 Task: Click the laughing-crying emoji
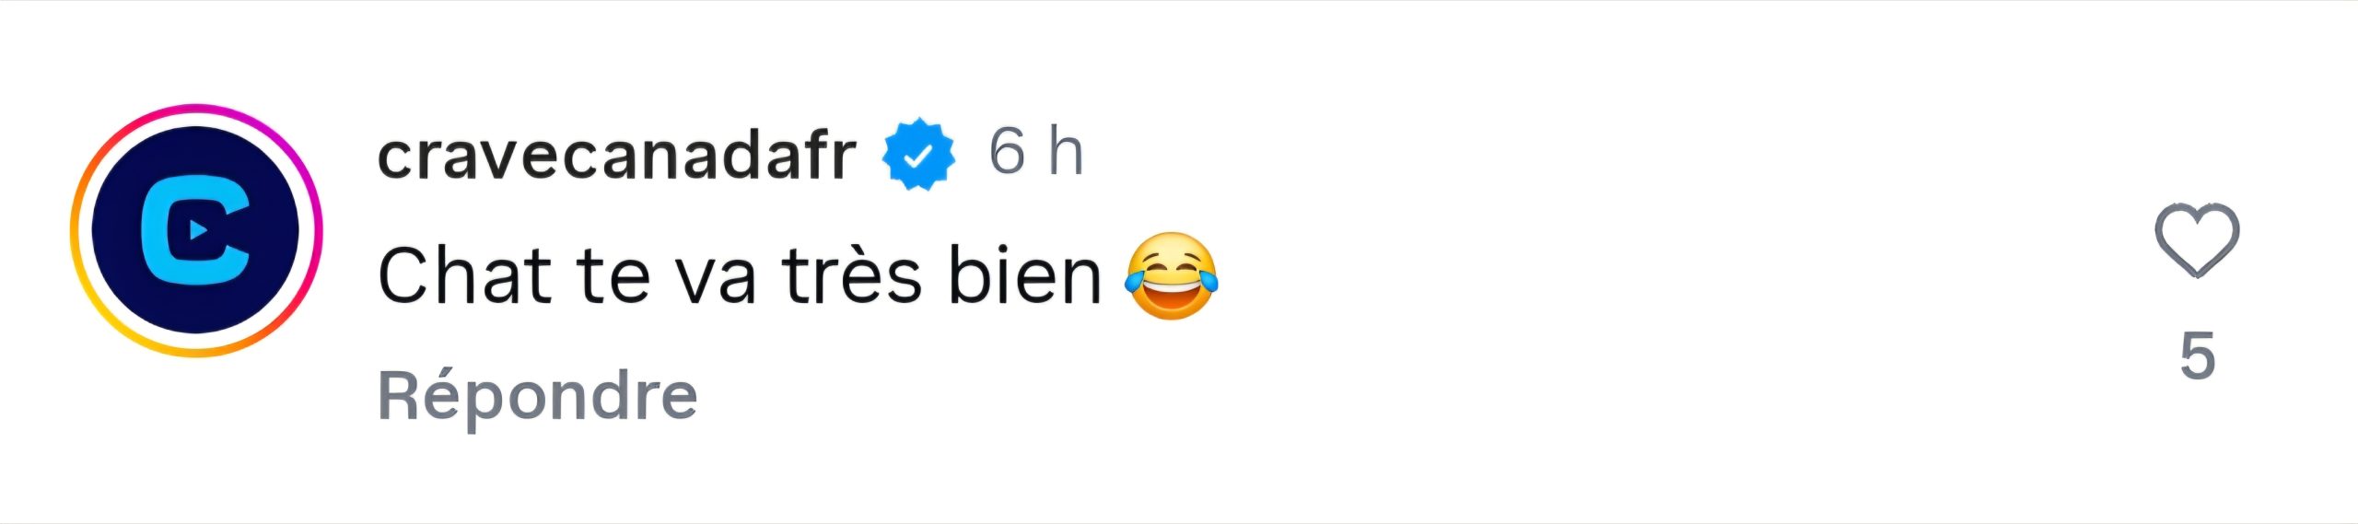click(x=1171, y=276)
